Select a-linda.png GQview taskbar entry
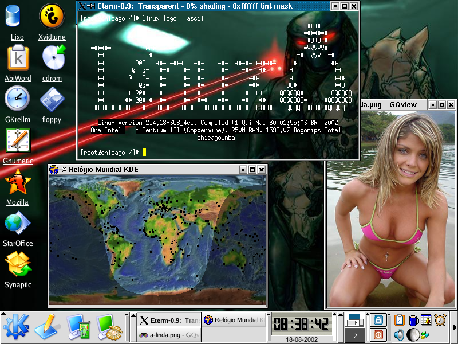This screenshot has height=344, width=458. click(x=168, y=335)
